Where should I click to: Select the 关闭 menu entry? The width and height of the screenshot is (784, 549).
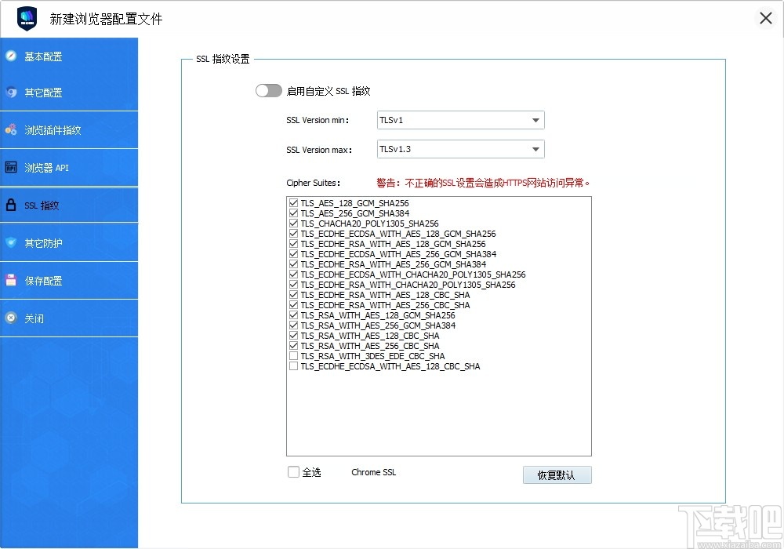pyautogui.click(x=34, y=318)
